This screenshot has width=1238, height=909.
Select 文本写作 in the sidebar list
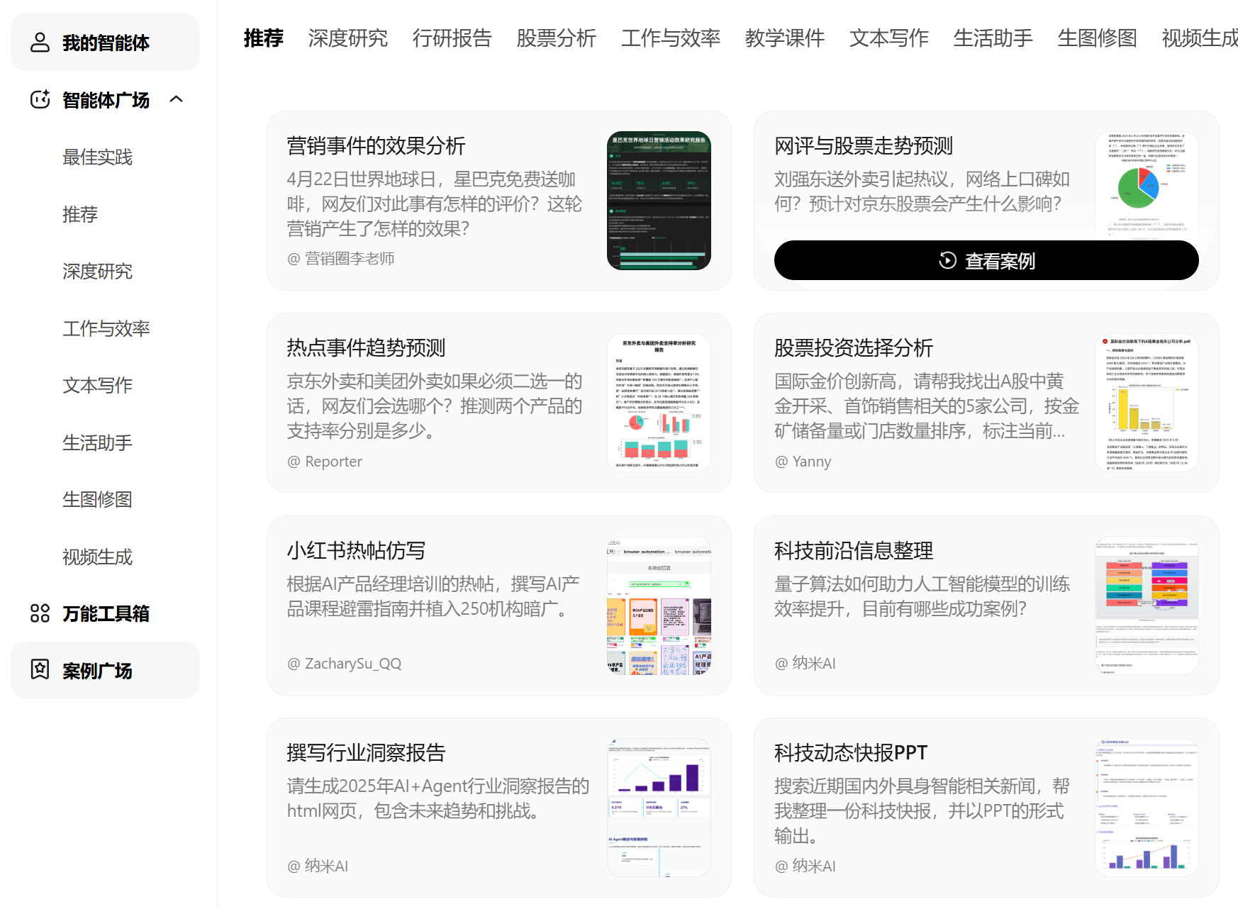click(x=97, y=385)
